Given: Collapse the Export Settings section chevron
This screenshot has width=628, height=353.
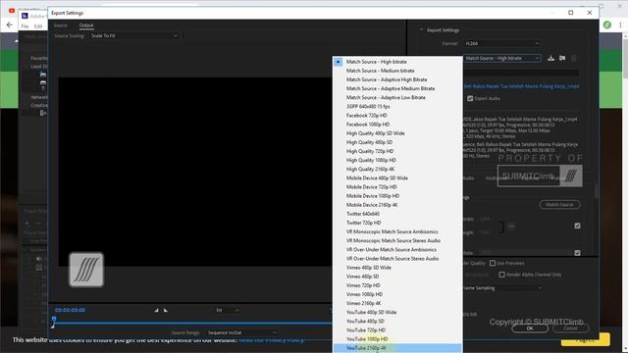Looking at the screenshot, I should [421, 29].
